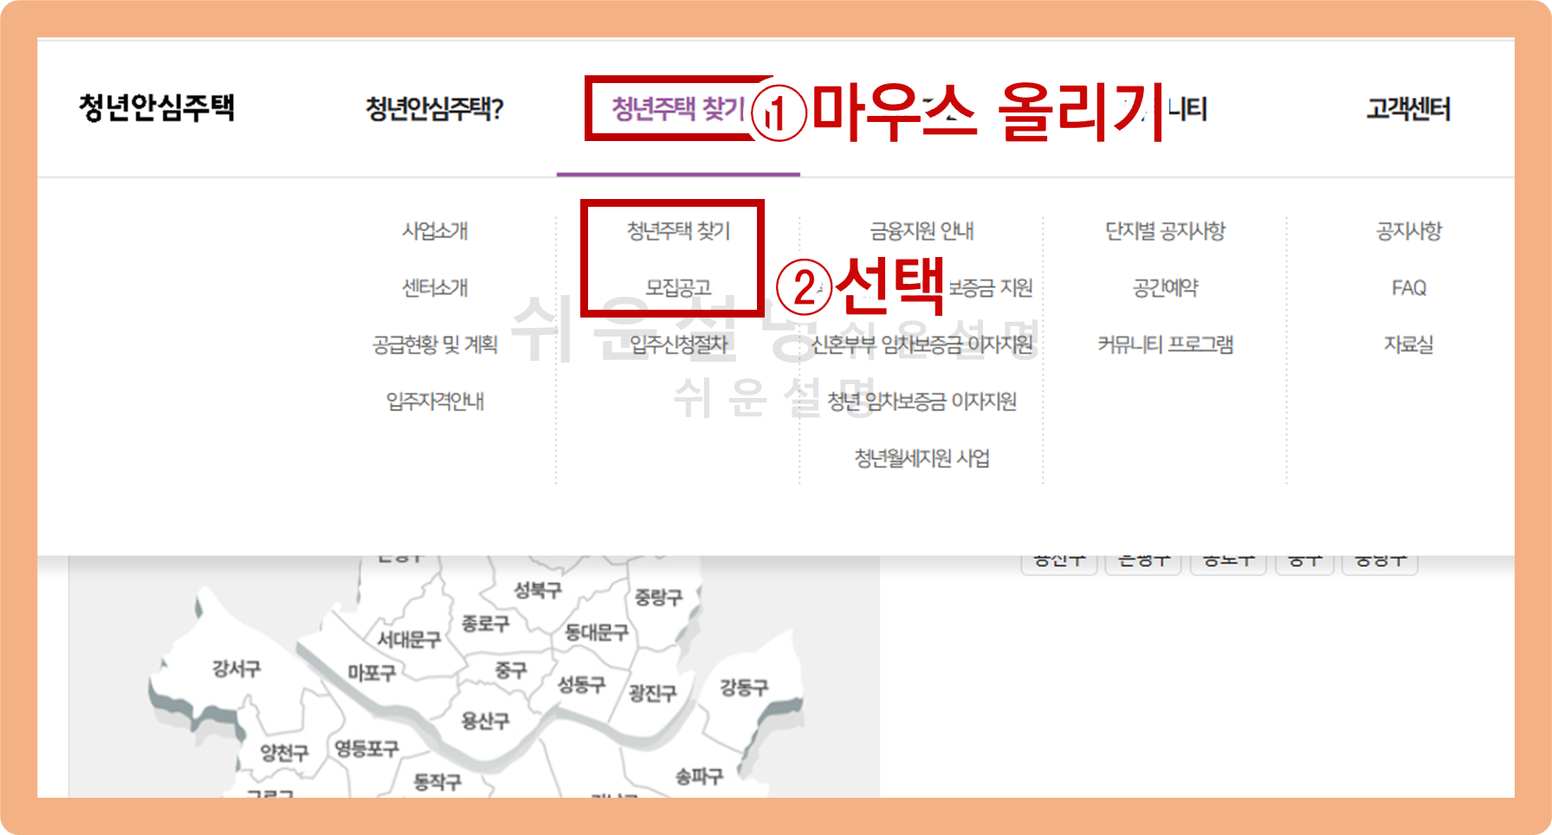Image resolution: width=1552 pixels, height=835 pixels.
Task: Open 입주신청절차 submenu item
Action: [678, 344]
